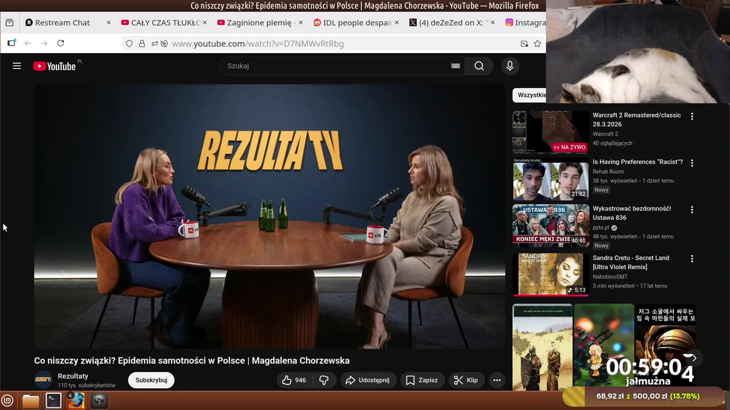The height and width of the screenshot is (410, 730).
Task: Click the search magnifier button
Action: [x=479, y=66]
